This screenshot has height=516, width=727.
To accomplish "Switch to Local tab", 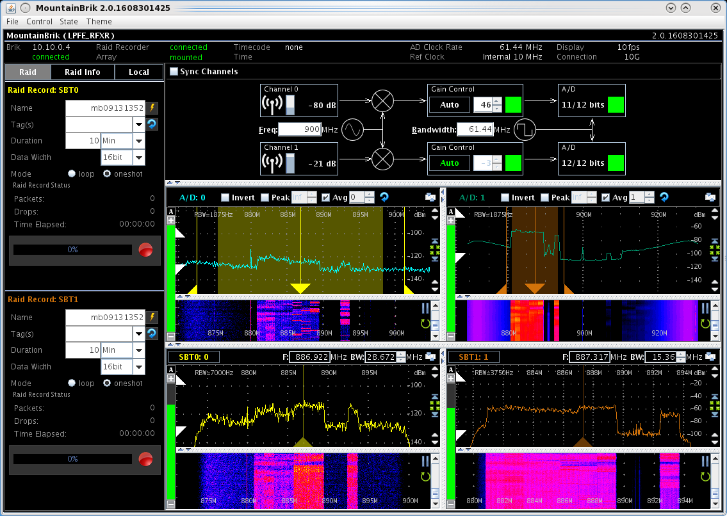I will click(x=139, y=72).
